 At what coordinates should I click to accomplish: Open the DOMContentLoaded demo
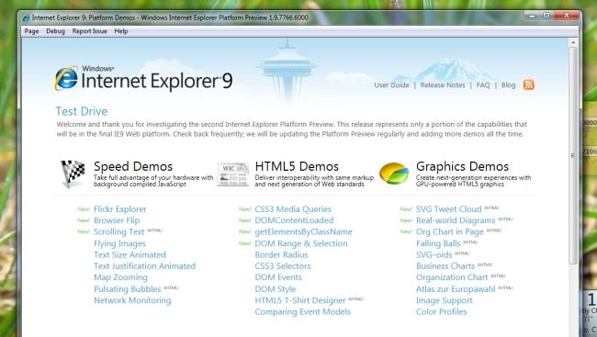(294, 220)
